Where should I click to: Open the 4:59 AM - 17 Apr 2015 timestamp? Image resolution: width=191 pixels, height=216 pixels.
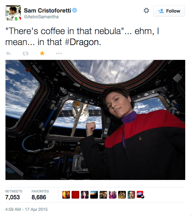26,209
